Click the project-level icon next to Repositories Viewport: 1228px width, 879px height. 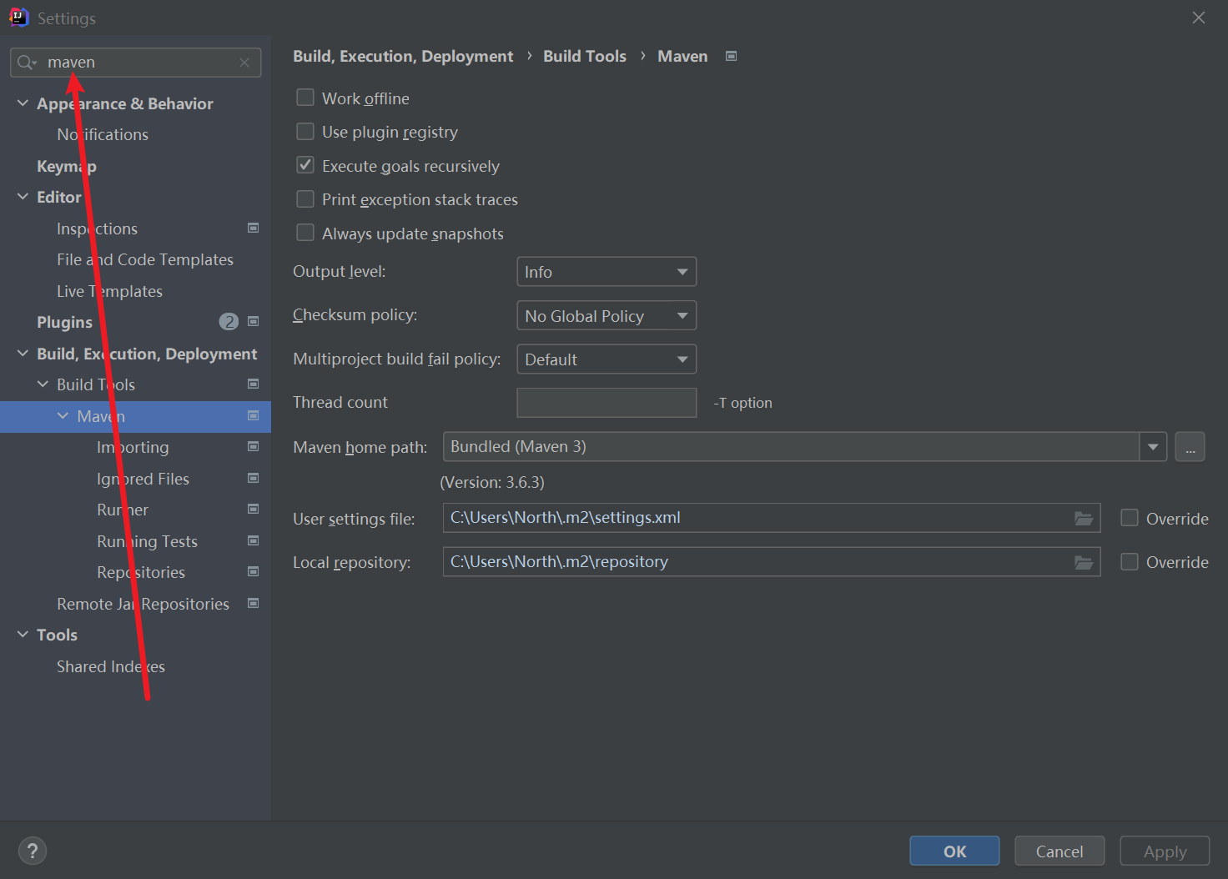(254, 571)
